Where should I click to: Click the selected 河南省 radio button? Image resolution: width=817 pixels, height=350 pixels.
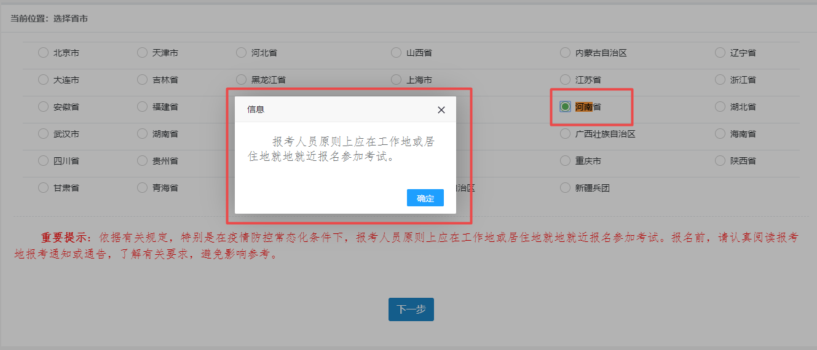[x=565, y=107]
